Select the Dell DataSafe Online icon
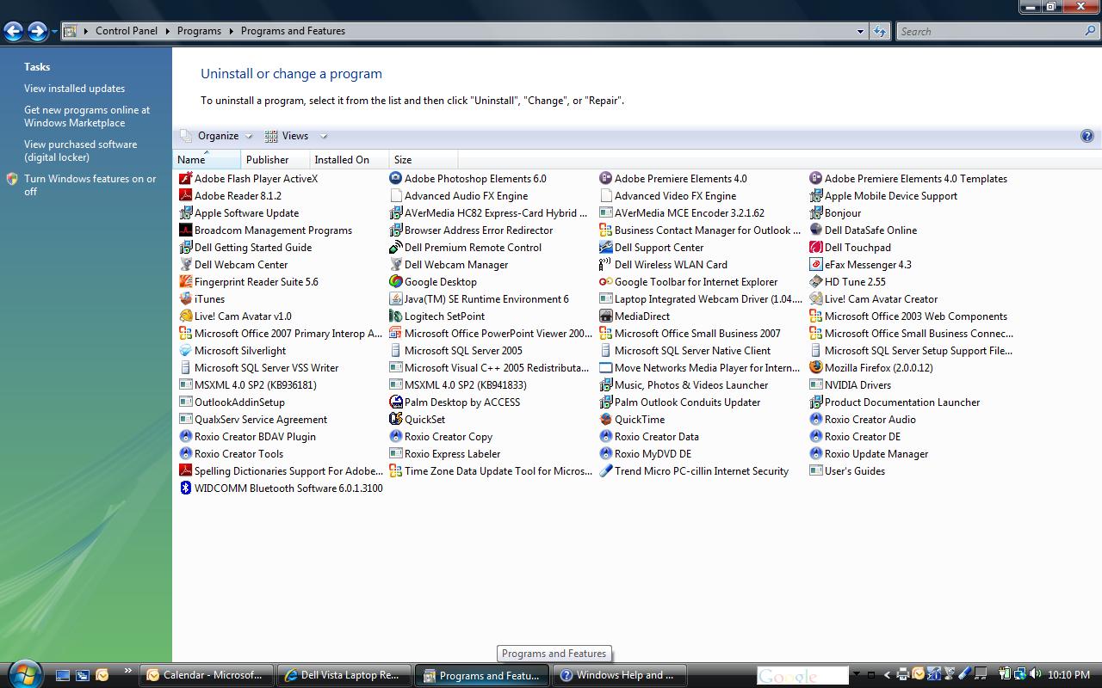 pos(815,230)
